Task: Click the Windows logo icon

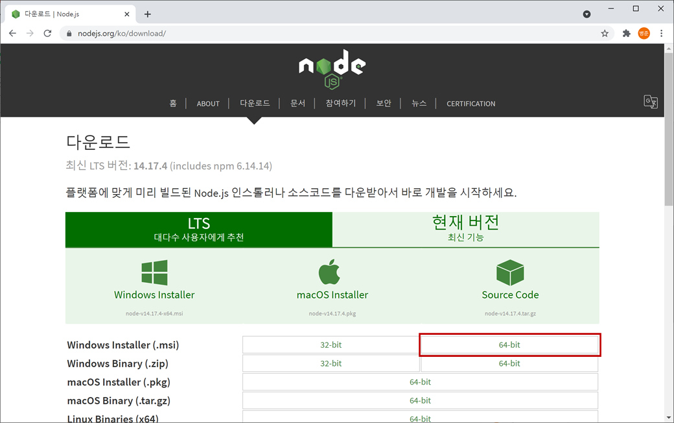Action: (x=154, y=272)
